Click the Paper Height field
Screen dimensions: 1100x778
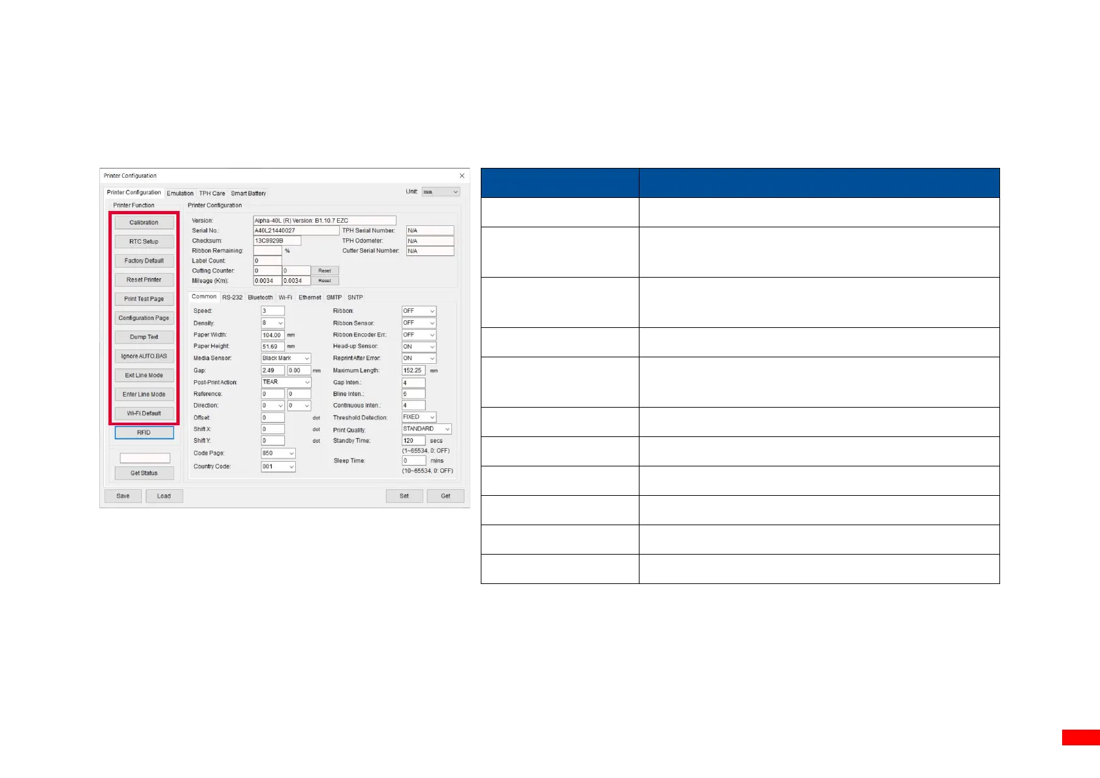click(x=273, y=347)
